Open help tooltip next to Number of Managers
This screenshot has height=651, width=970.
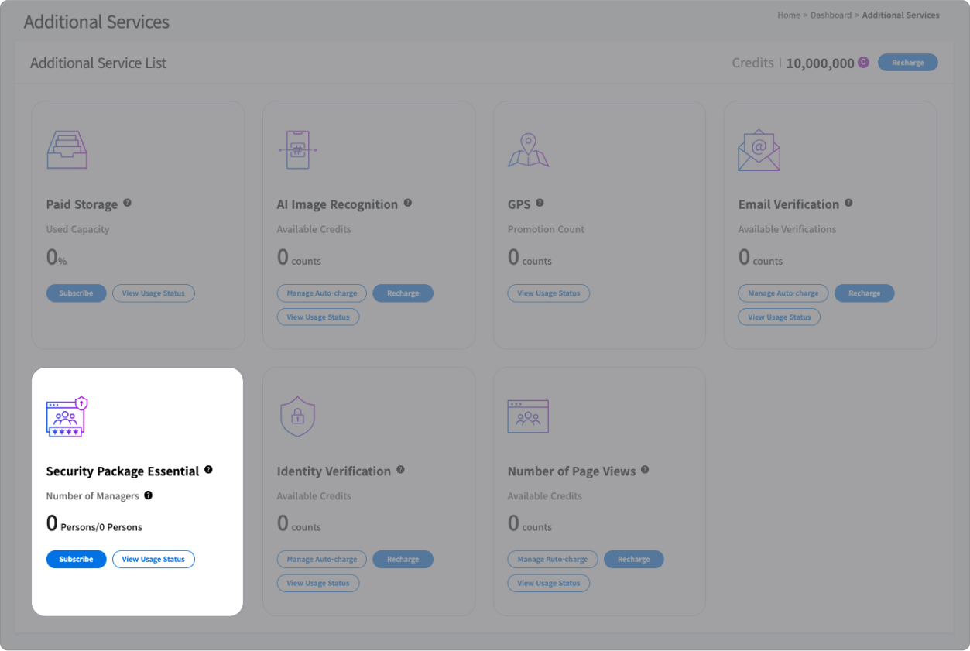[149, 495]
